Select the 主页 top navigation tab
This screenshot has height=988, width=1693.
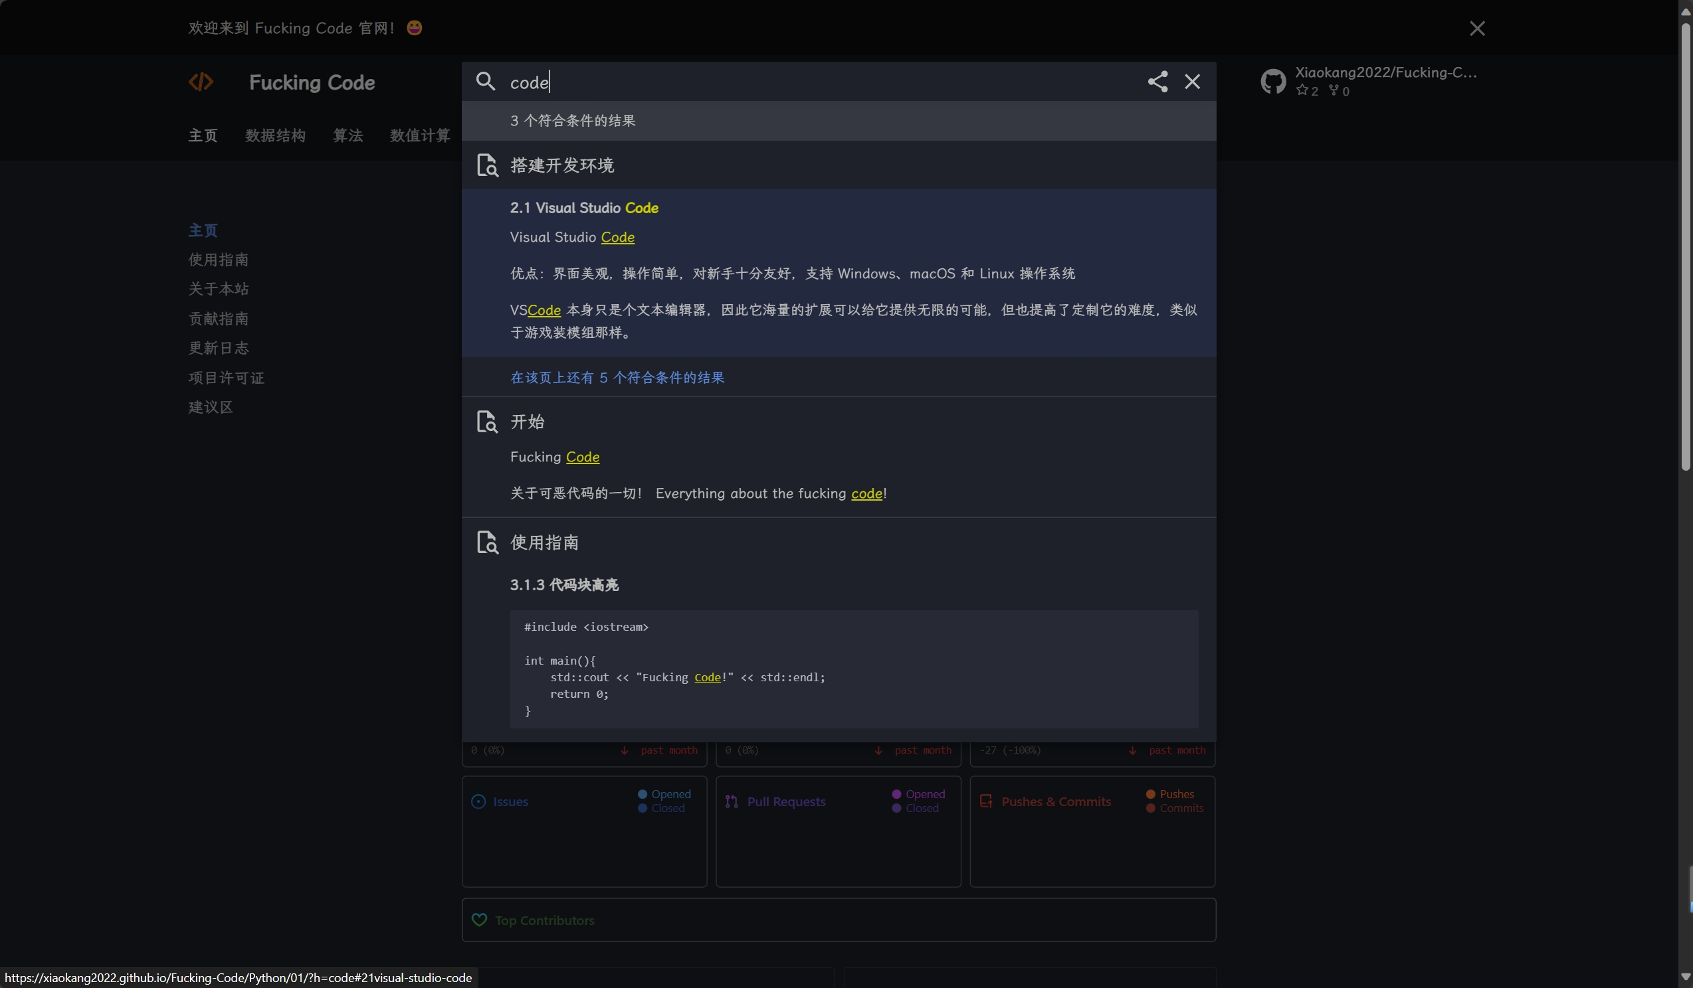(203, 135)
